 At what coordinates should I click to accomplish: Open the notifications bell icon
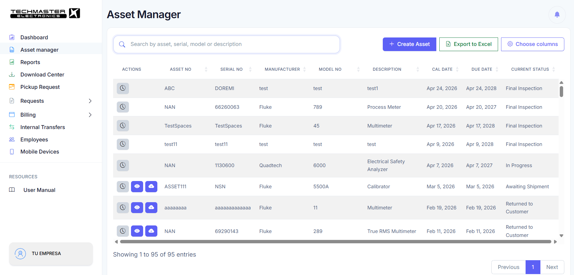pos(557,15)
